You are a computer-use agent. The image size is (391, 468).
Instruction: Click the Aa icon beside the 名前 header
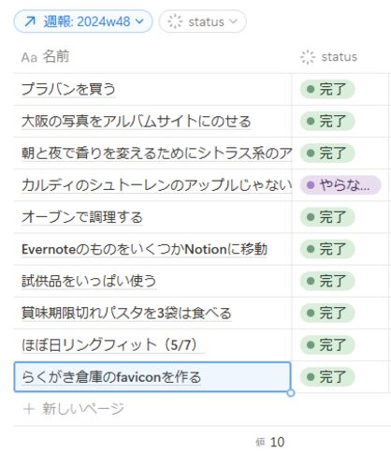point(29,57)
